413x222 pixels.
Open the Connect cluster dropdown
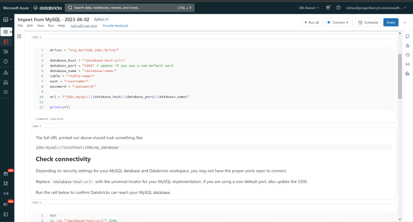point(338,23)
